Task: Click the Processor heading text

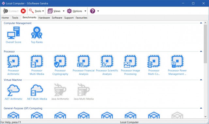Action: [x=9, y=51]
